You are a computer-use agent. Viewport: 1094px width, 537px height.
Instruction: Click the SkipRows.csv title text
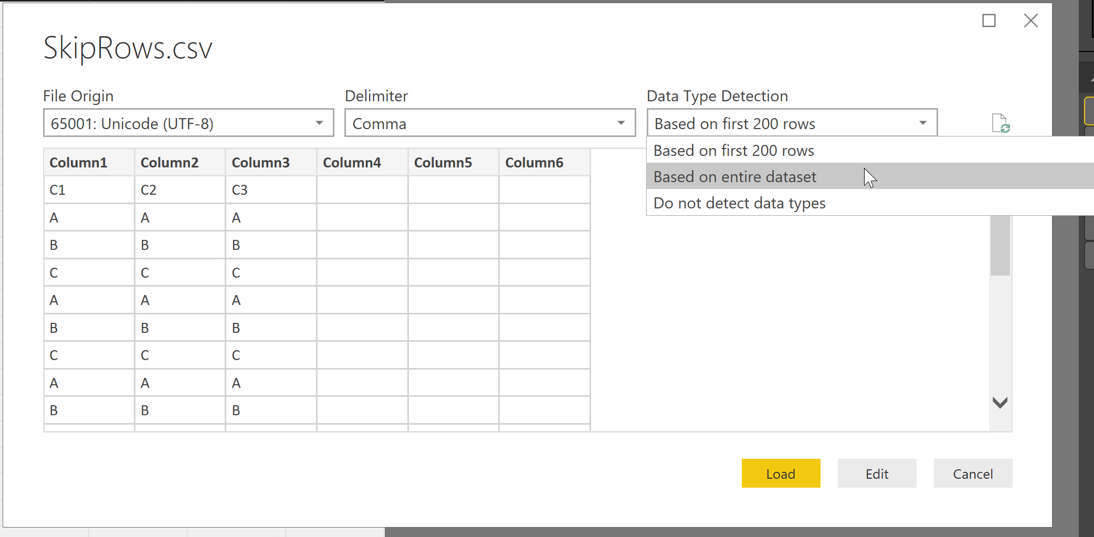(128, 48)
